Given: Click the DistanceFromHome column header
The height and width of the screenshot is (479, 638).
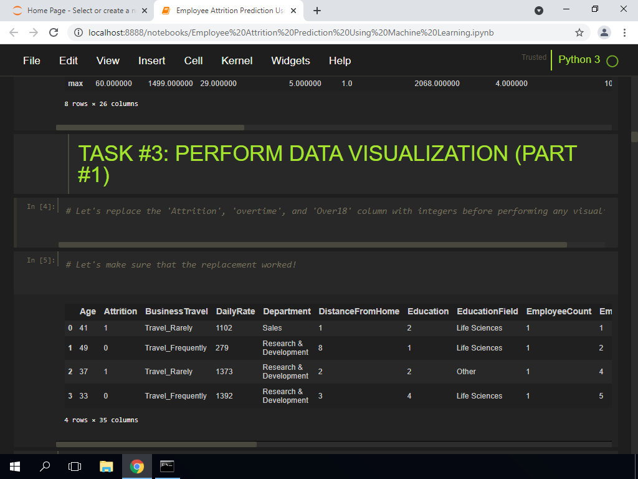Looking at the screenshot, I should point(359,312).
